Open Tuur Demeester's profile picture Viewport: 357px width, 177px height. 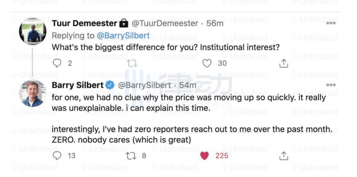(x=32, y=31)
